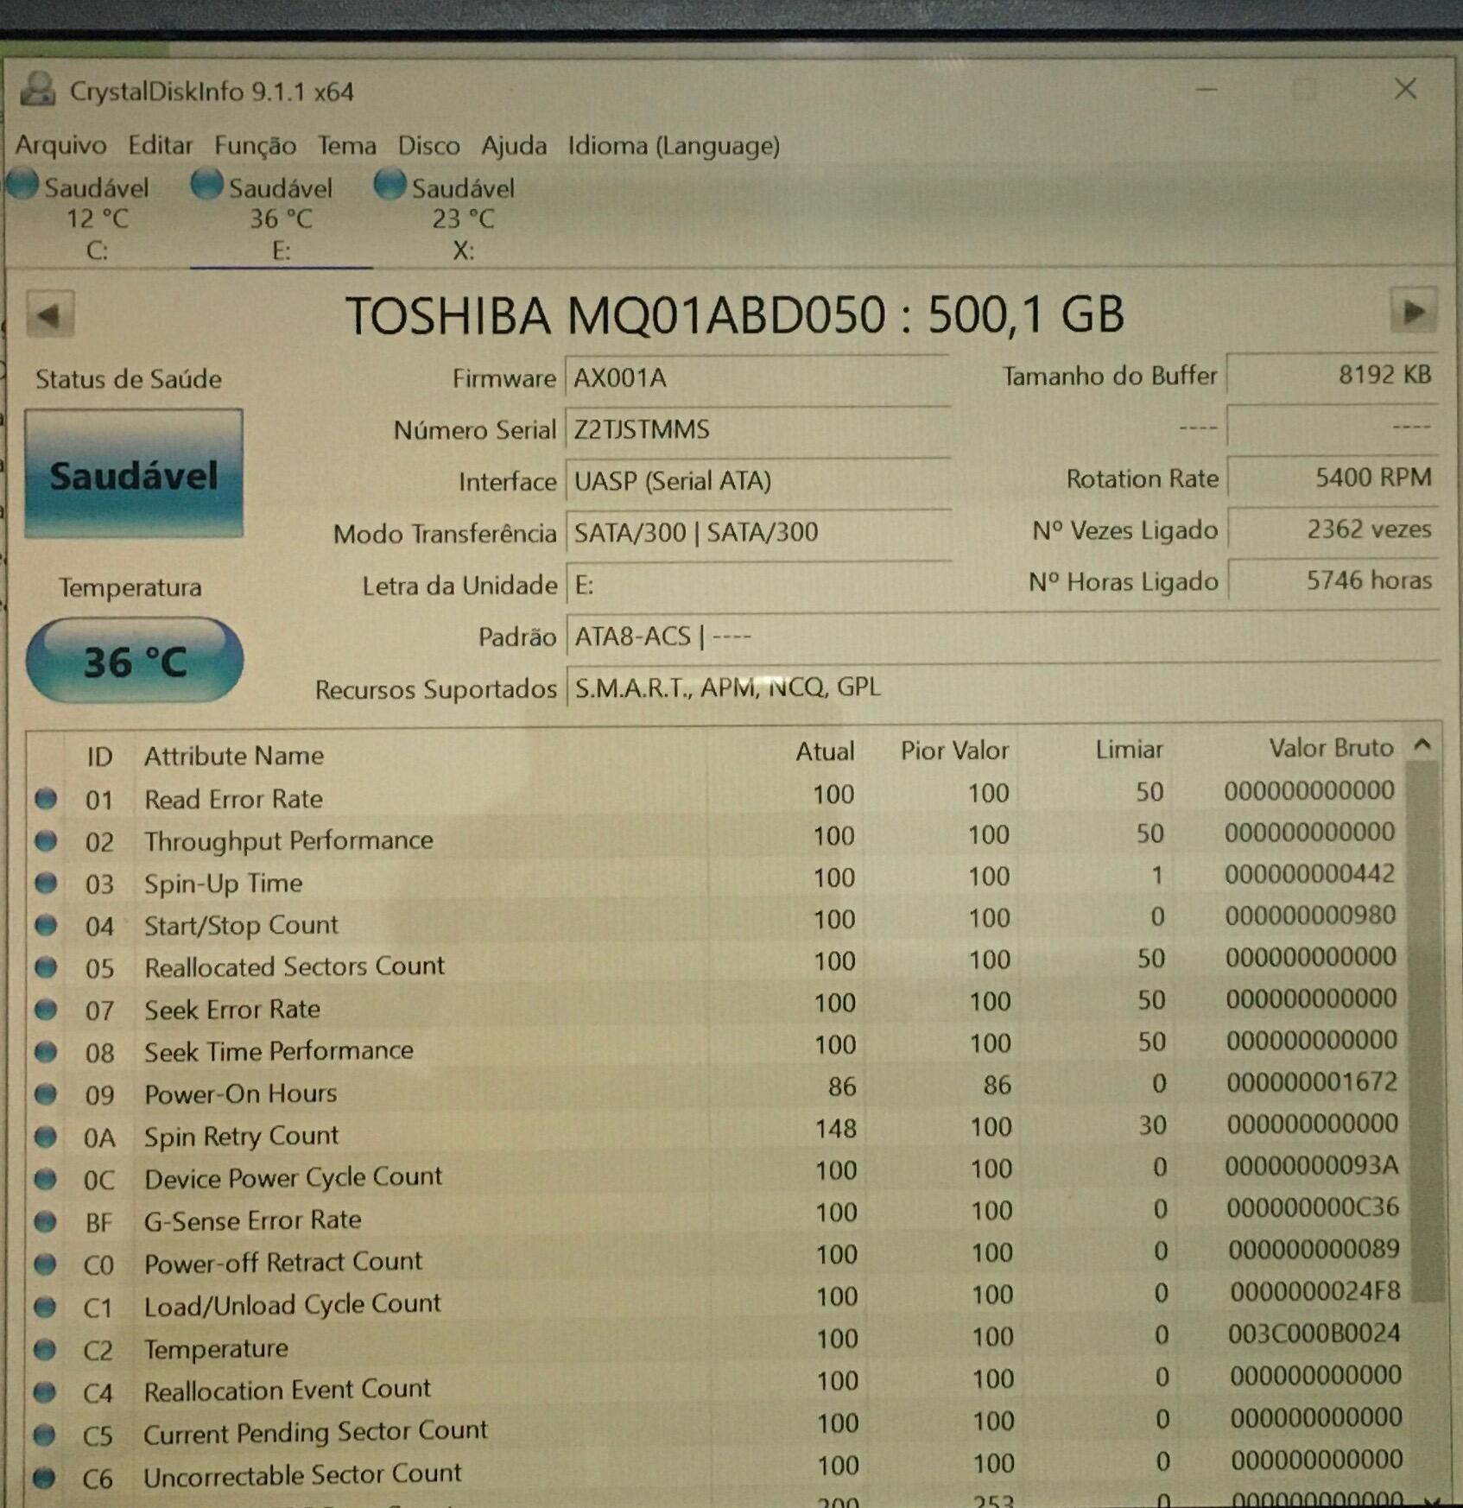Screen dimensions: 1463x1508
Task: Click the SATA/300 transfer mode field
Action: 758,532
